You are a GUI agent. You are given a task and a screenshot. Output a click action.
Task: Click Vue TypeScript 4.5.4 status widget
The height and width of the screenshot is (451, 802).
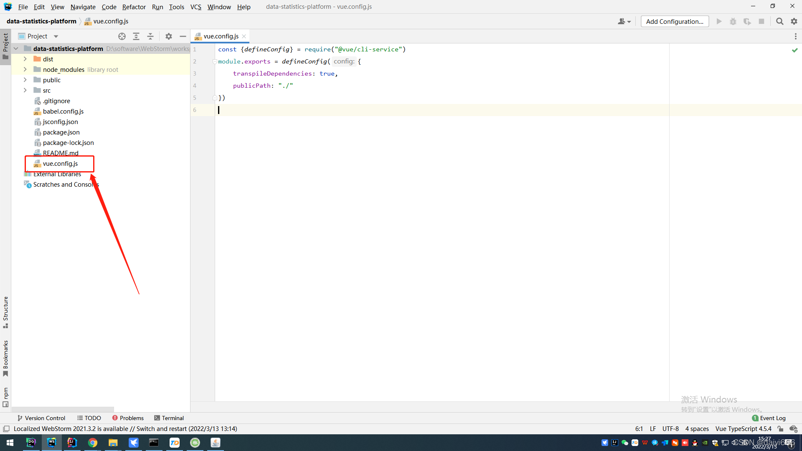point(743,429)
